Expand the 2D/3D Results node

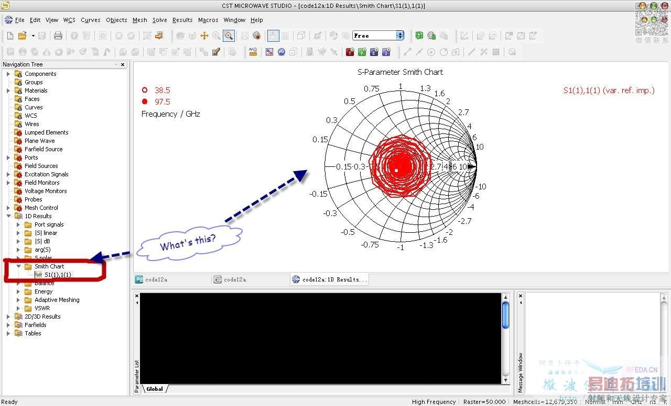pos(8,317)
